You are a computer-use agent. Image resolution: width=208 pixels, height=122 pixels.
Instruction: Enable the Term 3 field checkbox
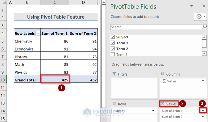click(113, 55)
